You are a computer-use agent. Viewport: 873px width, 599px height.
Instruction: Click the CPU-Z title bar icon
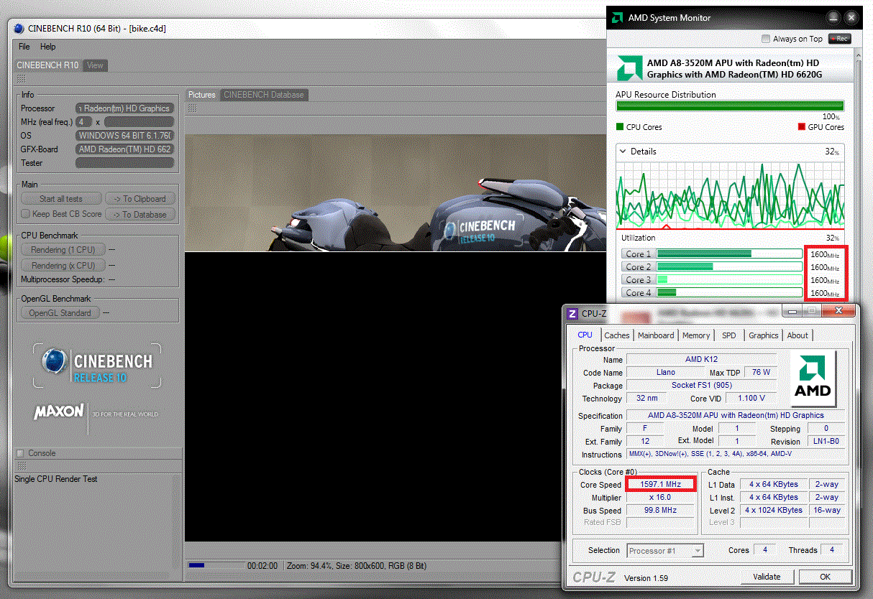(x=572, y=314)
